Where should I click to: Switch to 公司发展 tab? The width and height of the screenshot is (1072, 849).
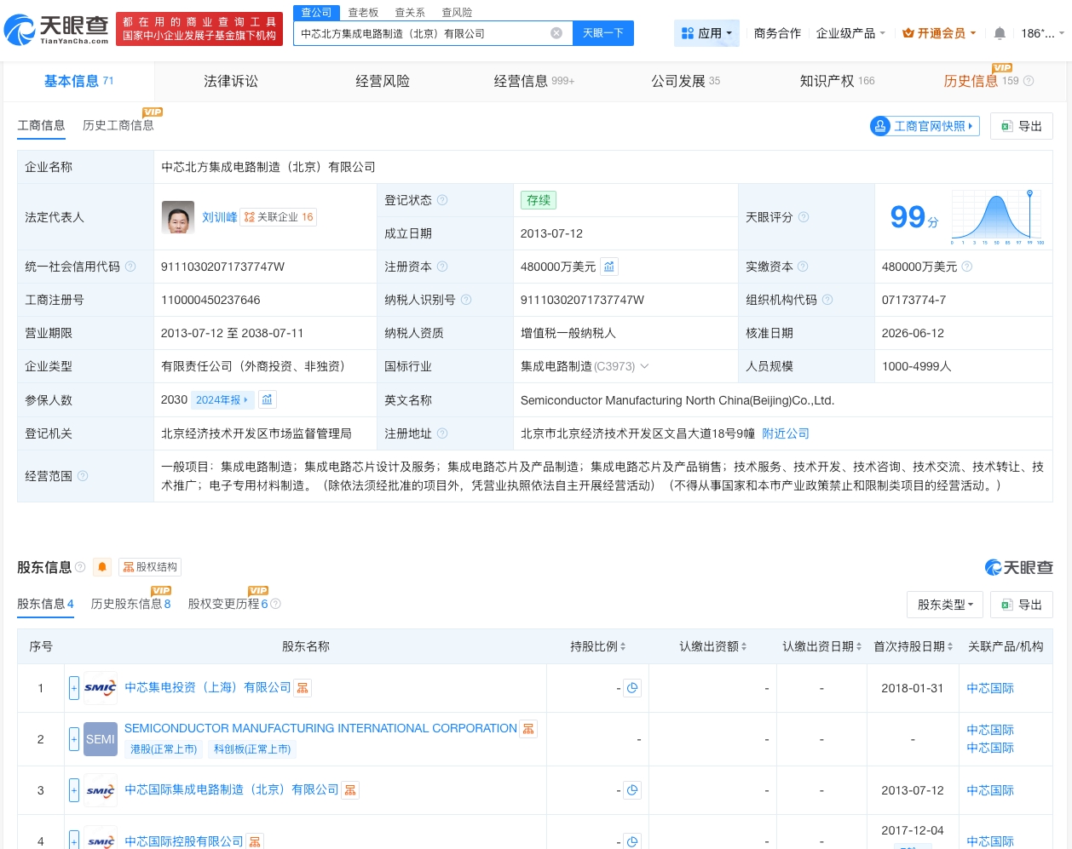pos(686,81)
